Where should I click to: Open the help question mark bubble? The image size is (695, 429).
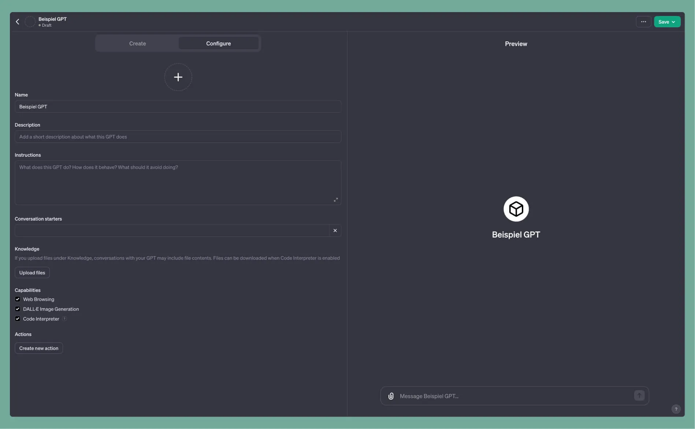point(676,409)
